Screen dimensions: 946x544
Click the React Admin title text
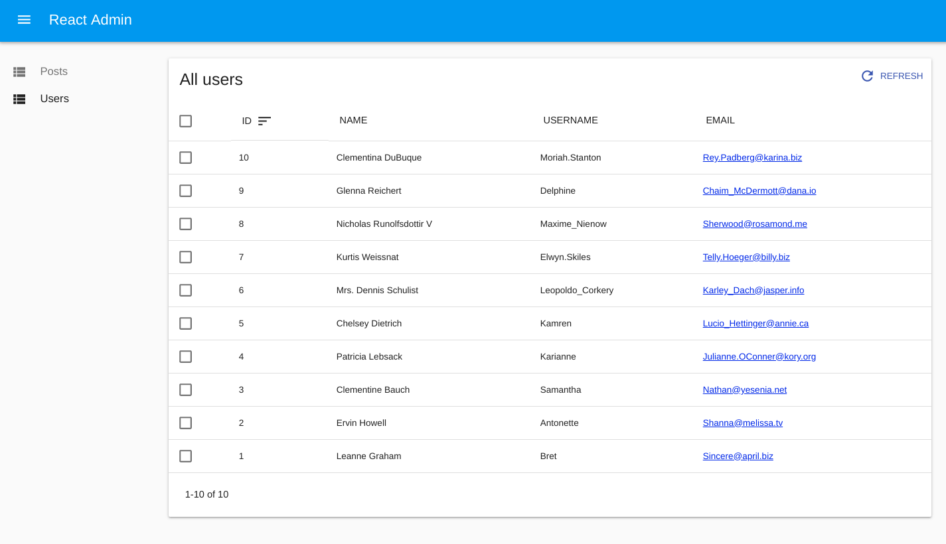[90, 20]
